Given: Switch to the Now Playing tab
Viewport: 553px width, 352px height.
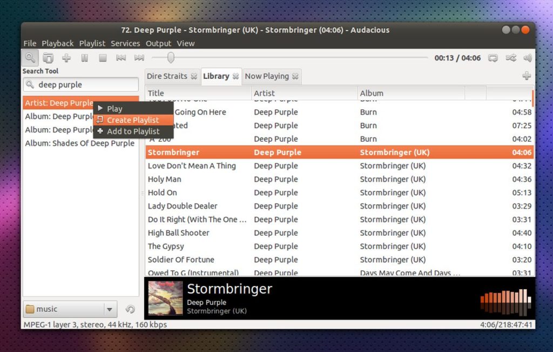Looking at the screenshot, I should pyautogui.click(x=267, y=76).
